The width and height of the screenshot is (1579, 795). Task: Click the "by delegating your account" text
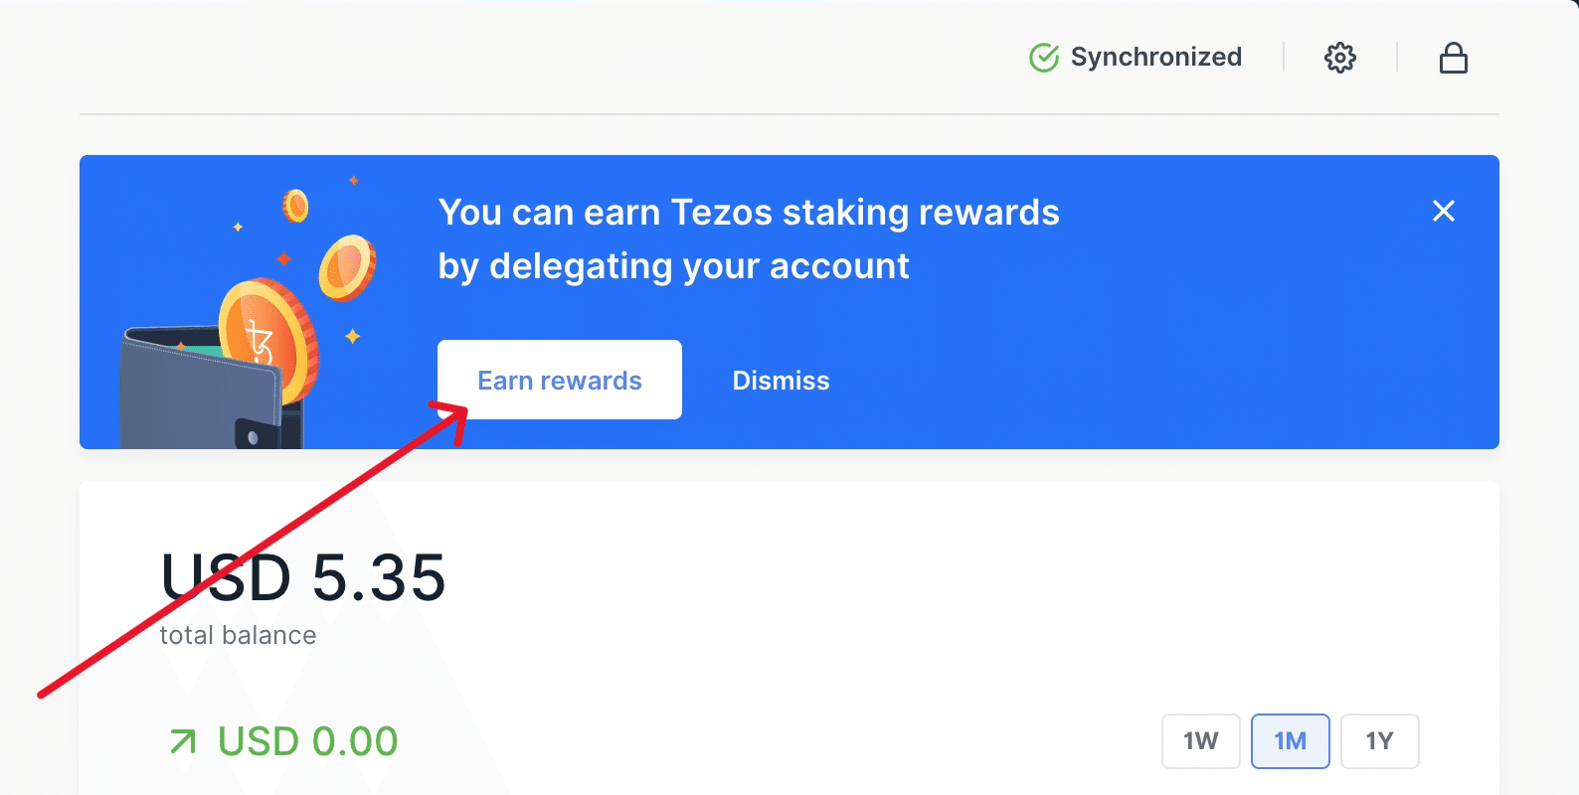673,266
